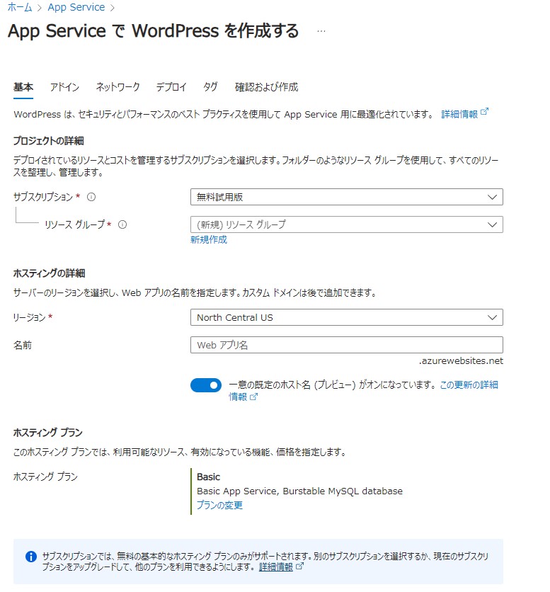Screen dimensions: 550x592
Task: Click Basic App Service, Burstable MySQL database text
Action: pos(299,491)
